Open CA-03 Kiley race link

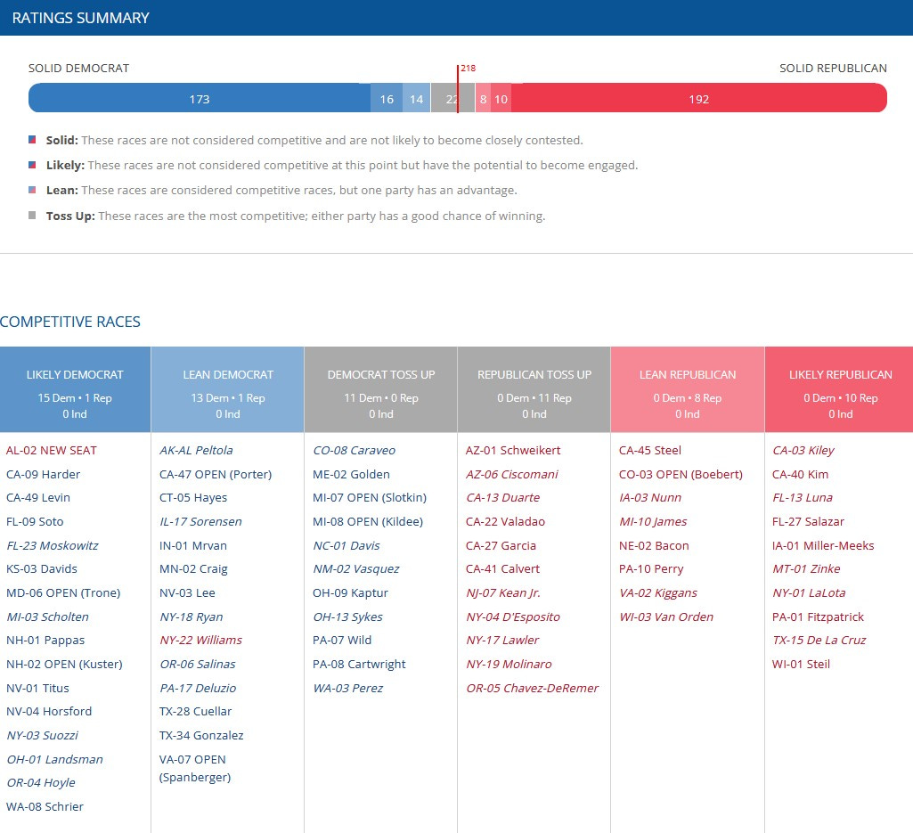pos(803,450)
